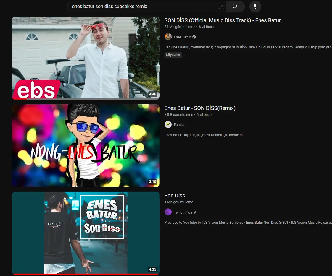Click the Altyazılar subtitles badge

click(x=173, y=55)
